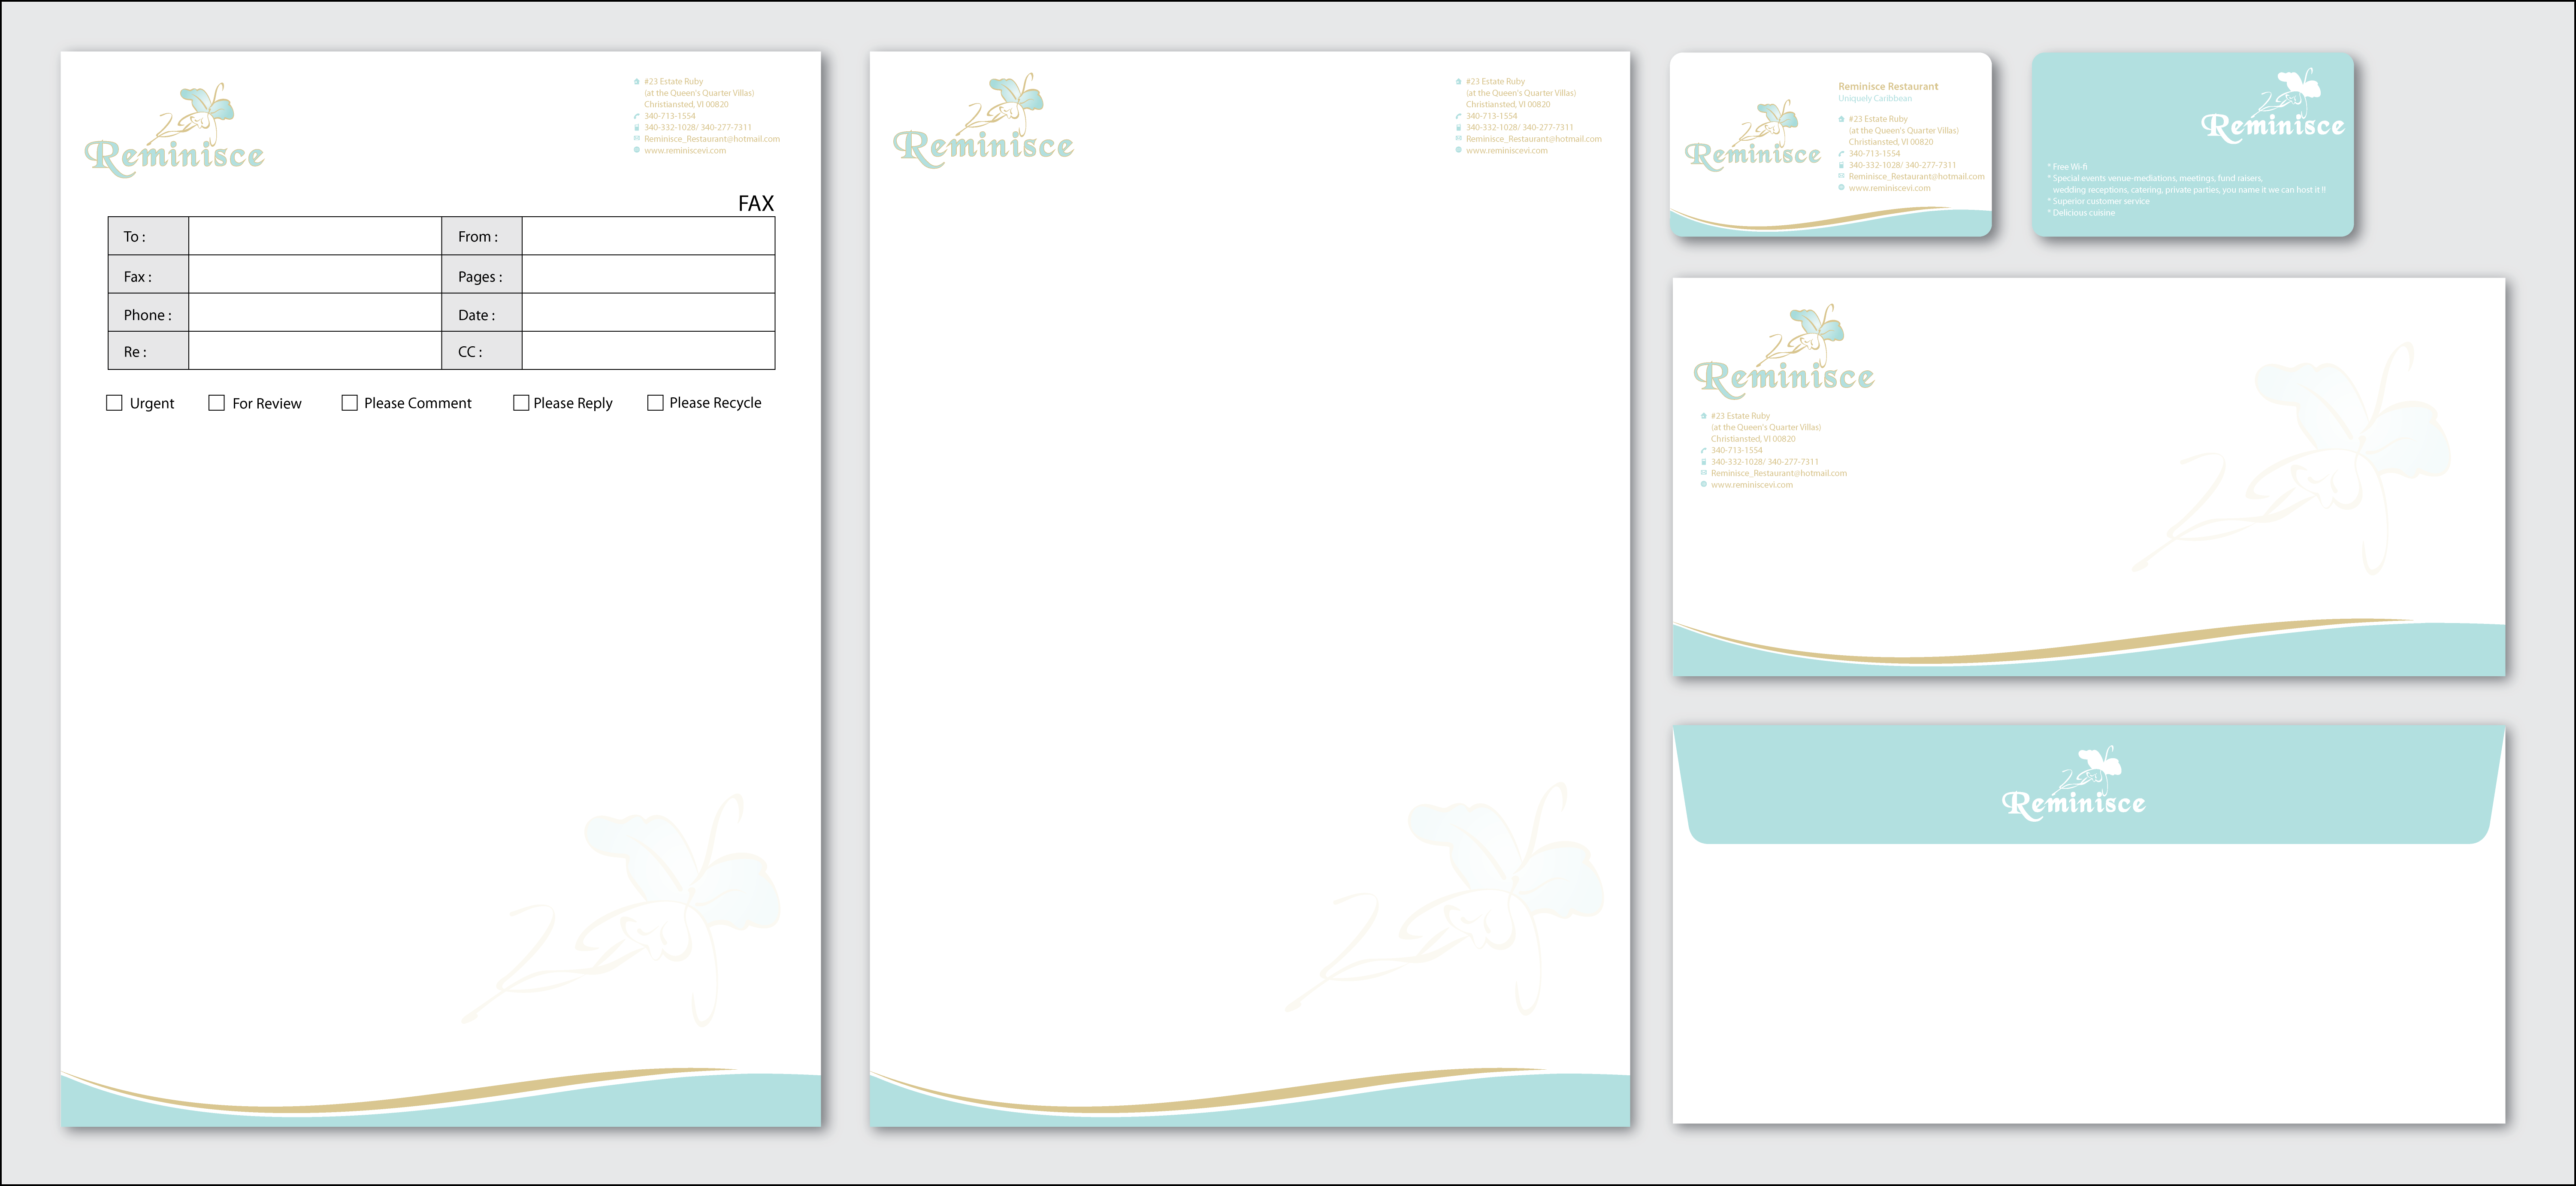Check the Urgent checkbox
The width and height of the screenshot is (2576, 1186).
[114, 403]
